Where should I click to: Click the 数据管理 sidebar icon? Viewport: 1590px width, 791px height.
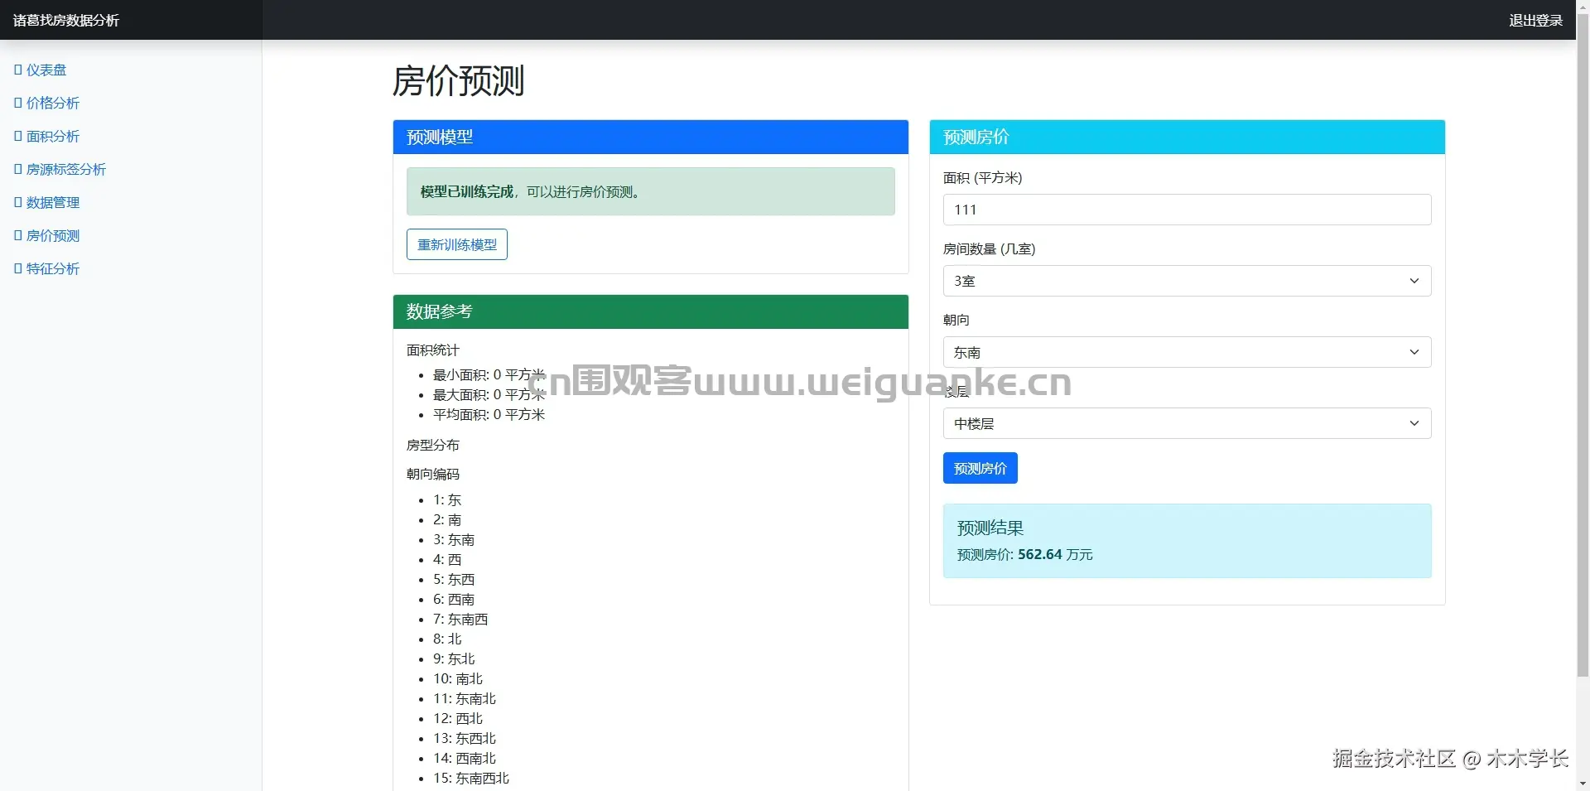coord(18,202)
